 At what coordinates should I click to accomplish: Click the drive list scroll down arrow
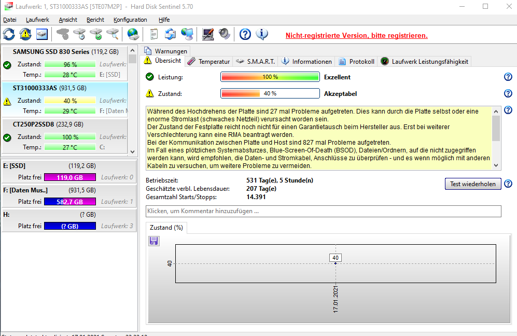coord(133,152)
